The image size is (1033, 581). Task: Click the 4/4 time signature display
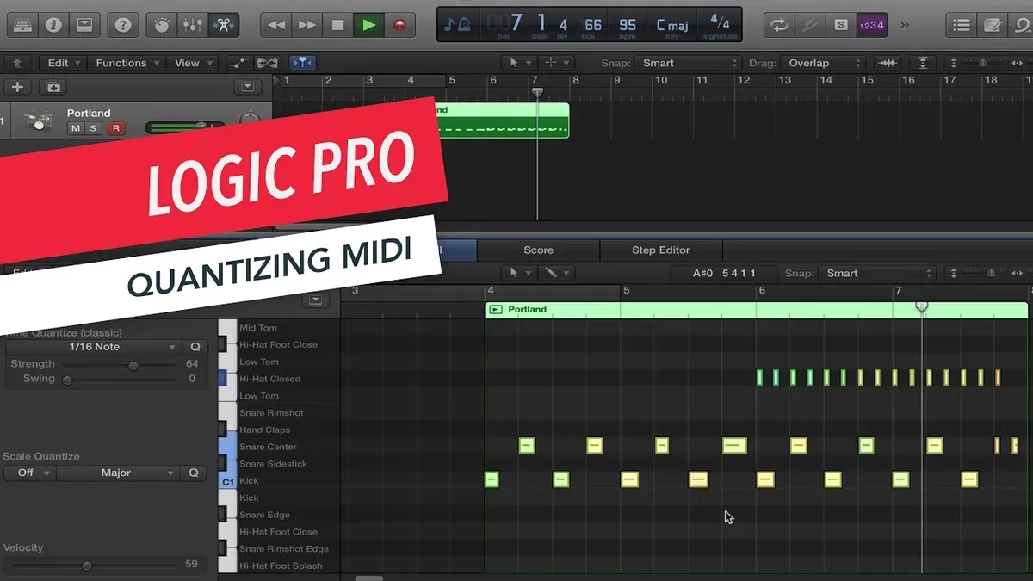pyautogui.click(x=720, y=24)
